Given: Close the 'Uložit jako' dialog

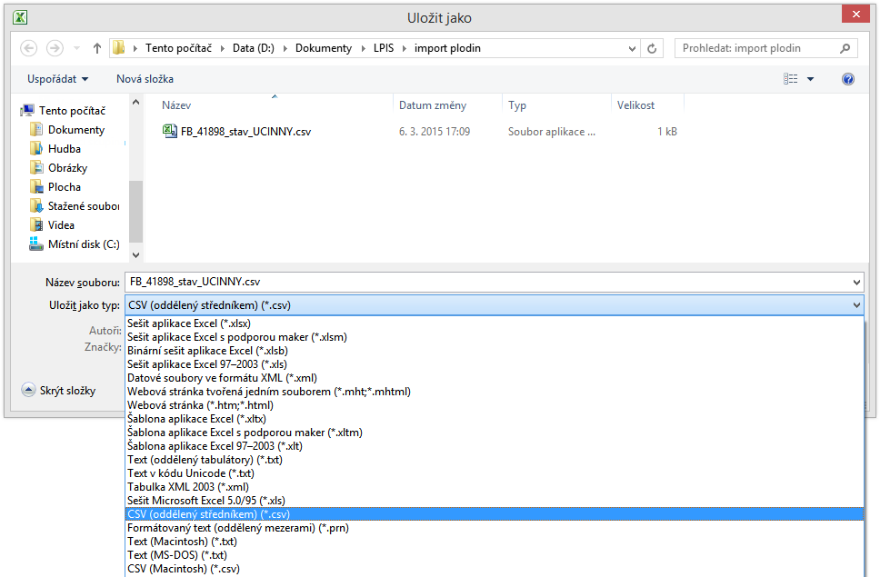Looking at the screenshot, I should tap(855, 14).
